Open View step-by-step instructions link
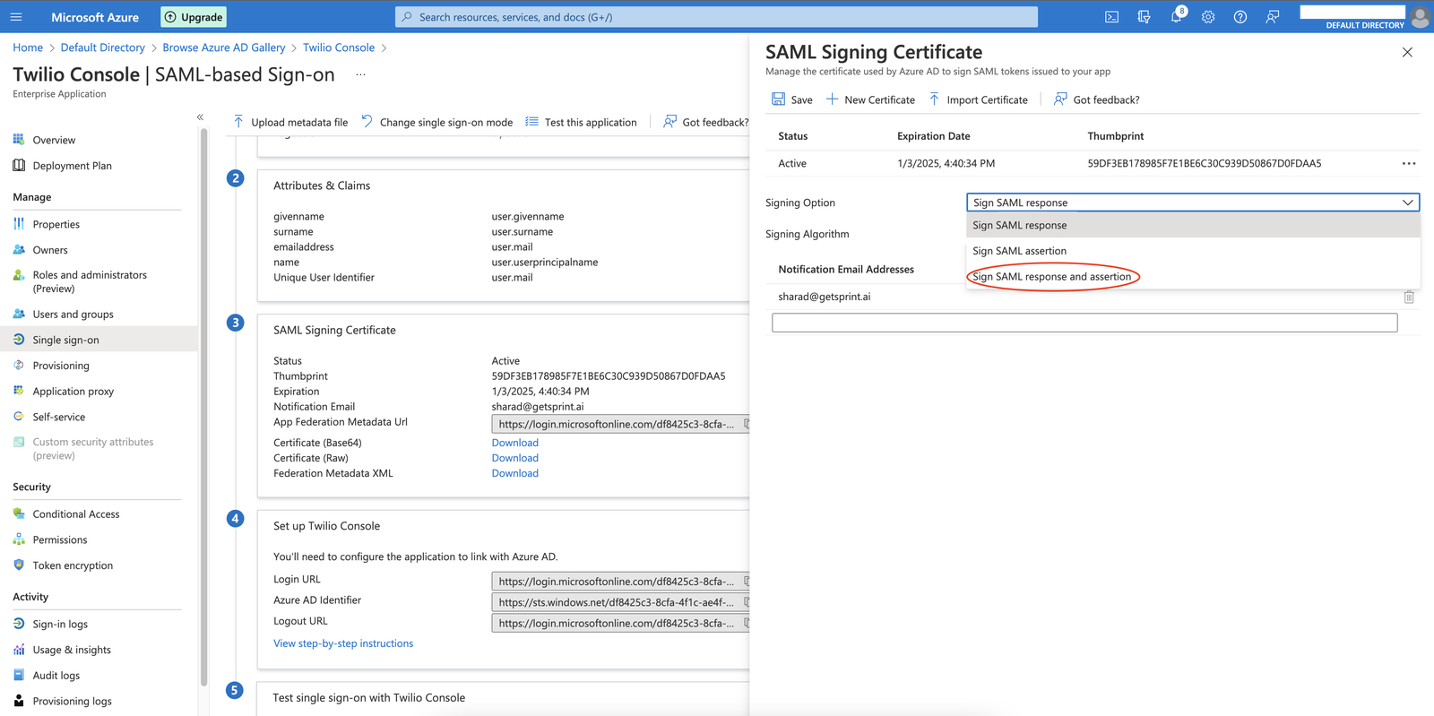 tap(343, 643)
